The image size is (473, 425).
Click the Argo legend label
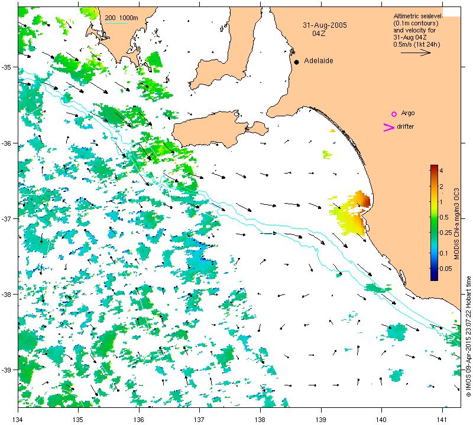point(408,113)
